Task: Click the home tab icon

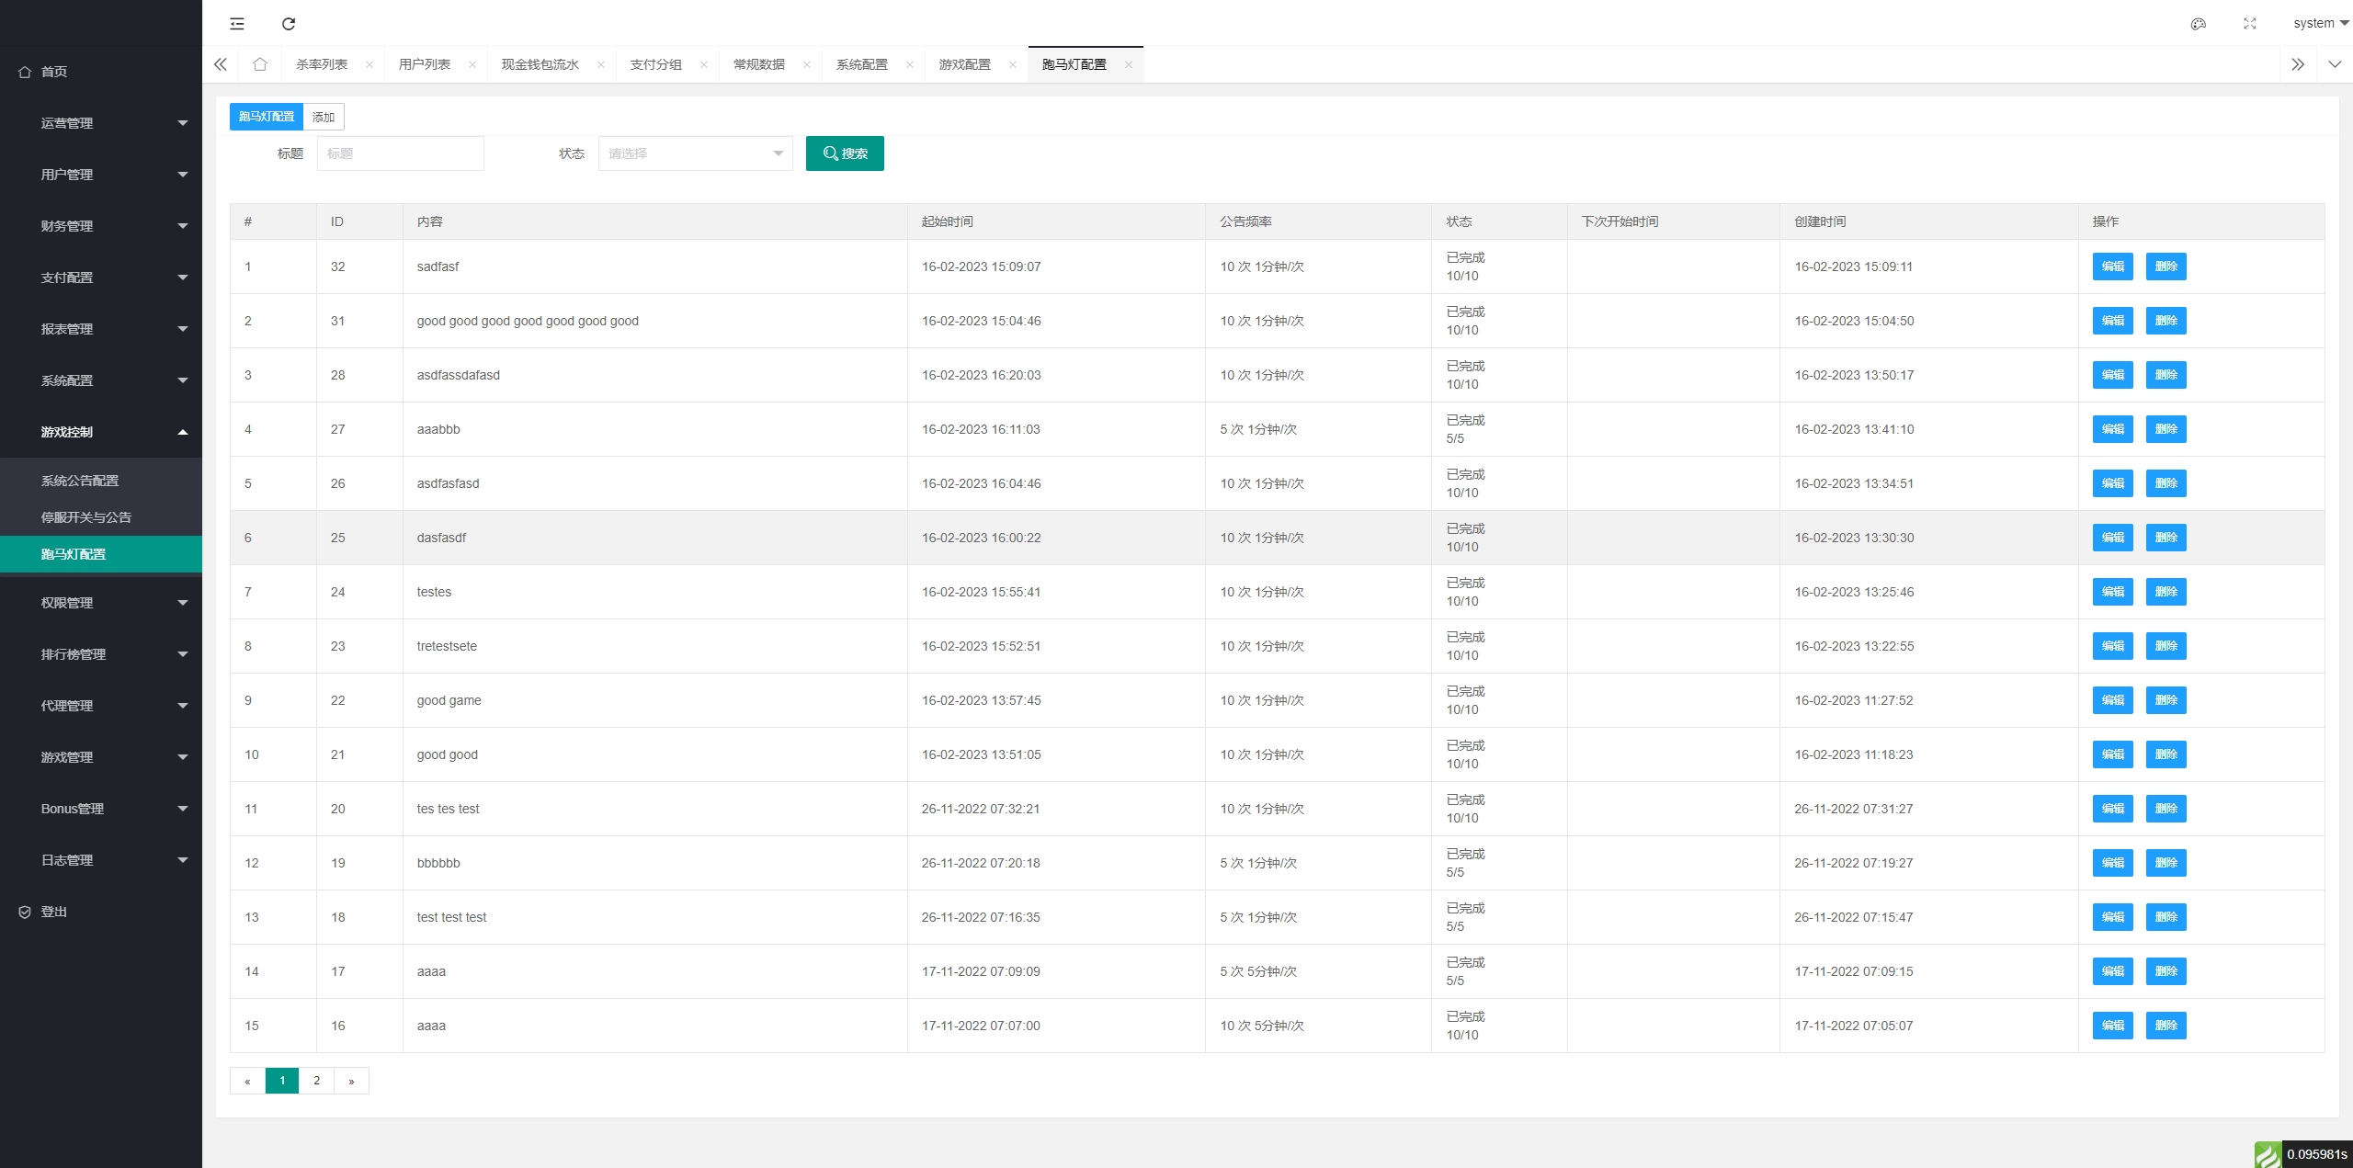Action: pyautogui.click(x=260, y=64)
